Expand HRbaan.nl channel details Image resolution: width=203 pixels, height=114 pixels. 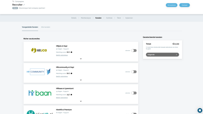coord(81,101)
